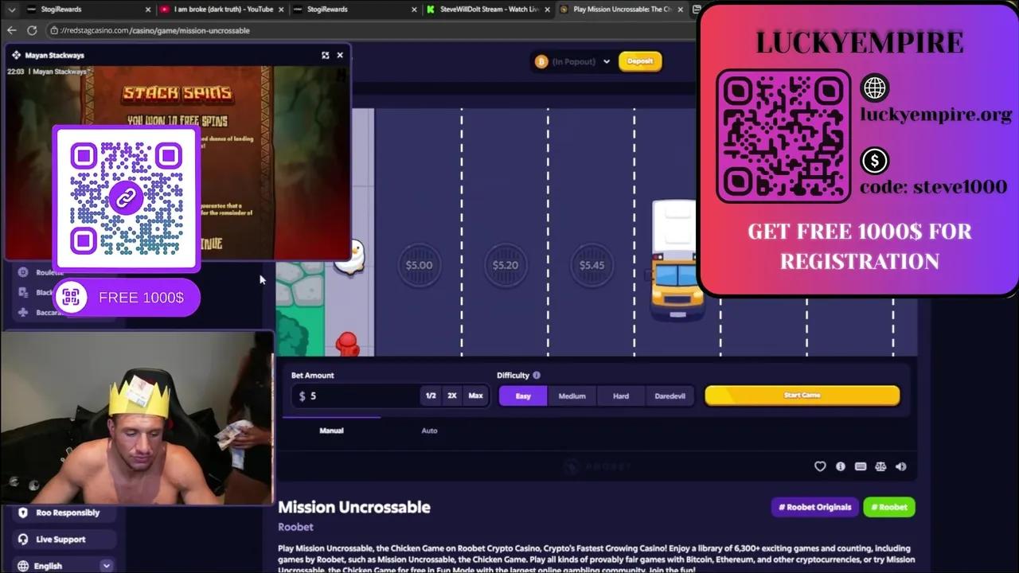Image resolution: width=1019 pixels, height=573 pixels.
Task: Click the Bitcoin currency icon
Action: coord(541,61)
